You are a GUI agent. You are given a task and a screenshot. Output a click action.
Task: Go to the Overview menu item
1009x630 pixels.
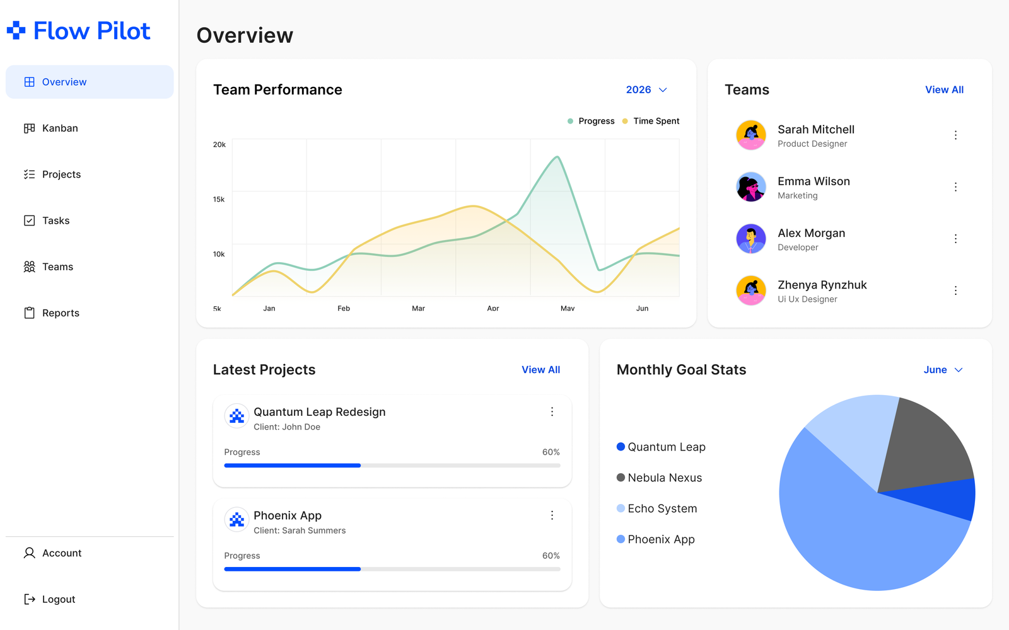(90, 82)
